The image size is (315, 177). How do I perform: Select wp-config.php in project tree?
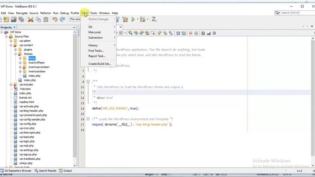pos(28,124)
